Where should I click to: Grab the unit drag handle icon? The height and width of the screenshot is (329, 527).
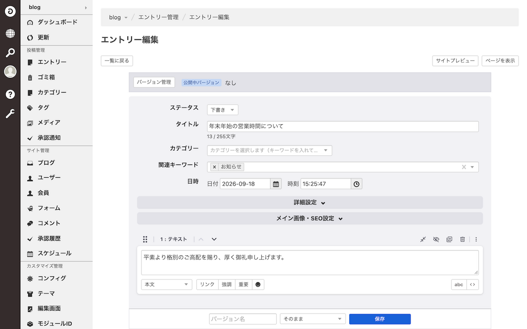145,239
